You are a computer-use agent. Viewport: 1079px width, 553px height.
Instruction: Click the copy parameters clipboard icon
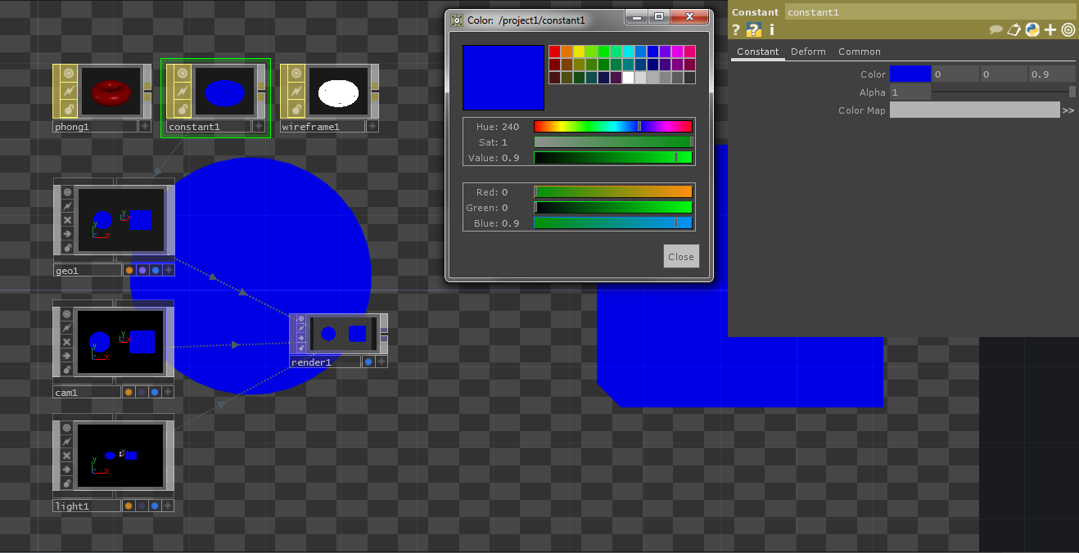point(1014,30)
